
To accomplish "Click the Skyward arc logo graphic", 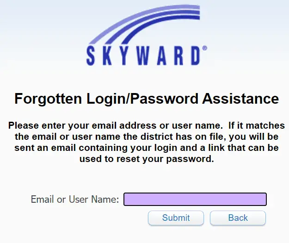I will coord(145,24).
